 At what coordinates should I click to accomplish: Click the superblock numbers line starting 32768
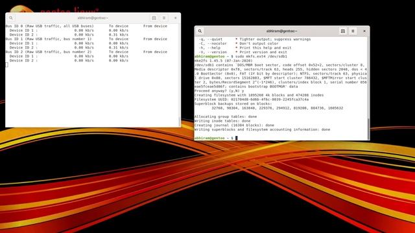(277, 108)
